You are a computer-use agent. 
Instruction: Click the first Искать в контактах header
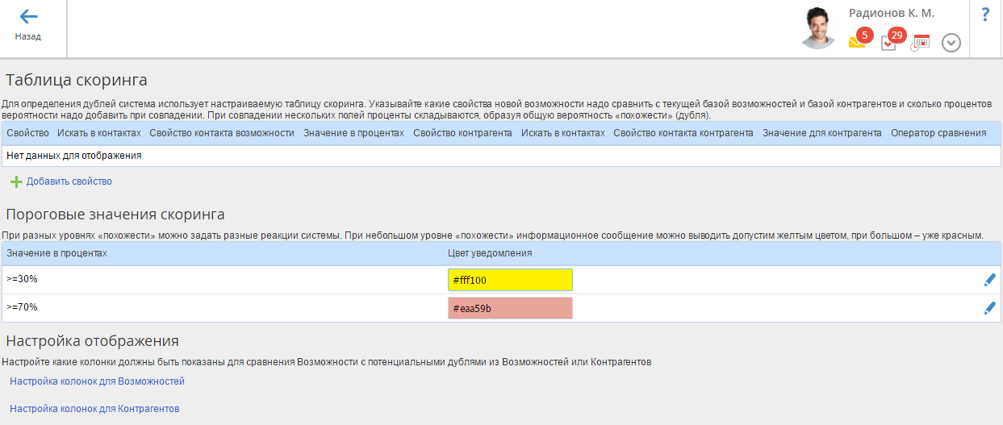coord(99,132)
